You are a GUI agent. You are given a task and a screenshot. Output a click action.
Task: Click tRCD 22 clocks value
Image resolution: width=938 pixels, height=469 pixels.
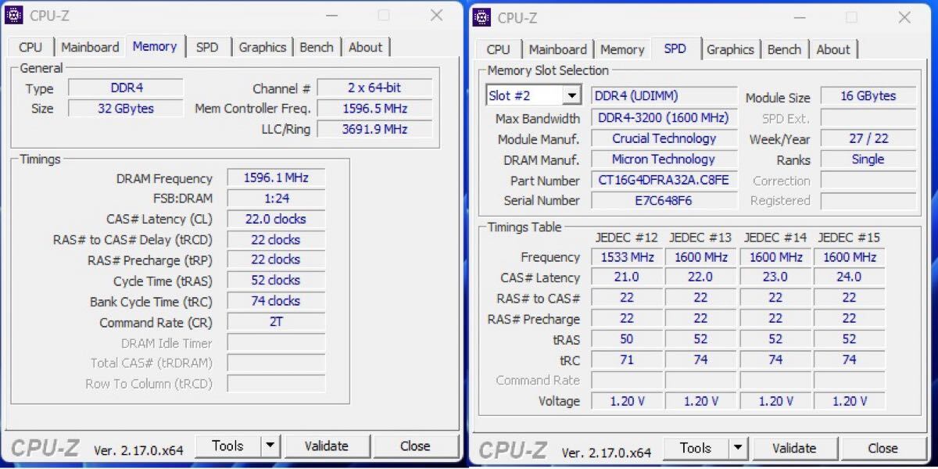click(276, 240)
